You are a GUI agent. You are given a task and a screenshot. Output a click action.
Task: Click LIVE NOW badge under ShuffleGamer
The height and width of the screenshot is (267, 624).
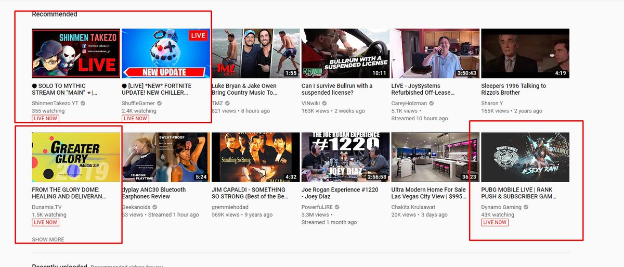coord(135,118)
